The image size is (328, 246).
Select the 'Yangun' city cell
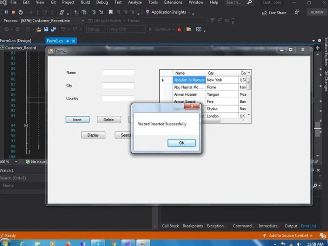tap(222, 94)
